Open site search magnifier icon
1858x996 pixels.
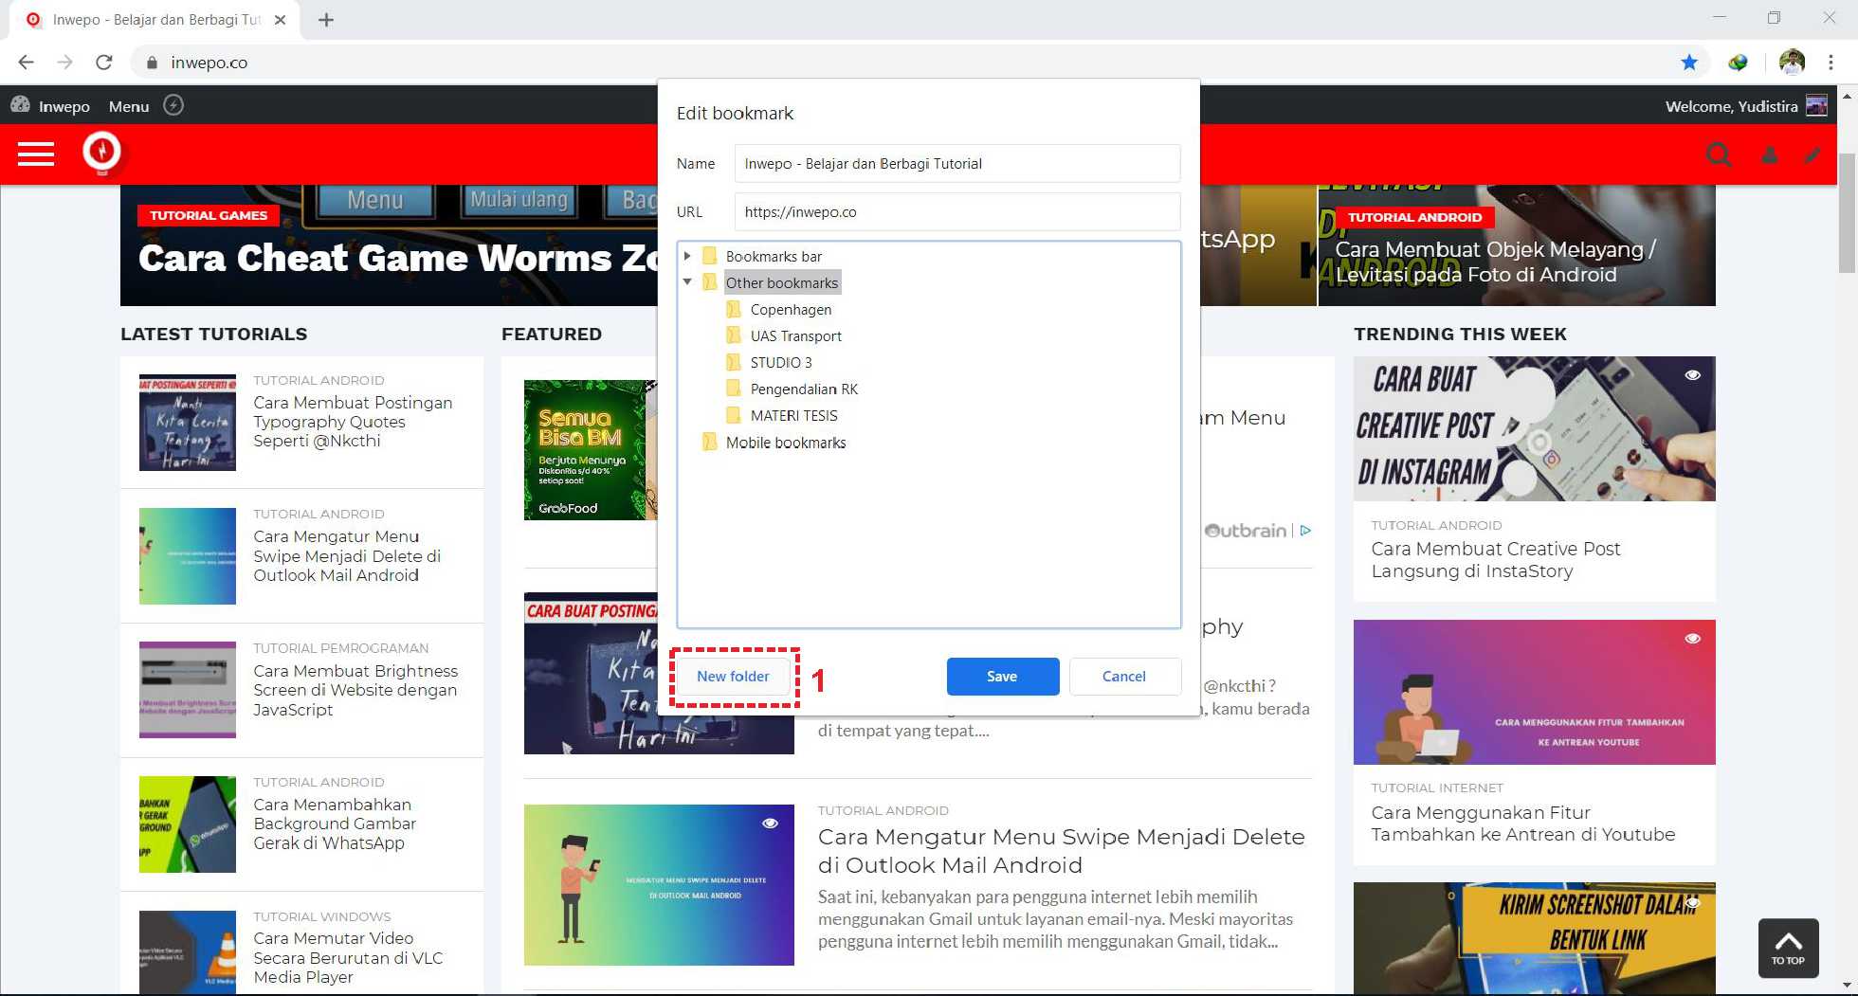click(x=1719, y=154)
